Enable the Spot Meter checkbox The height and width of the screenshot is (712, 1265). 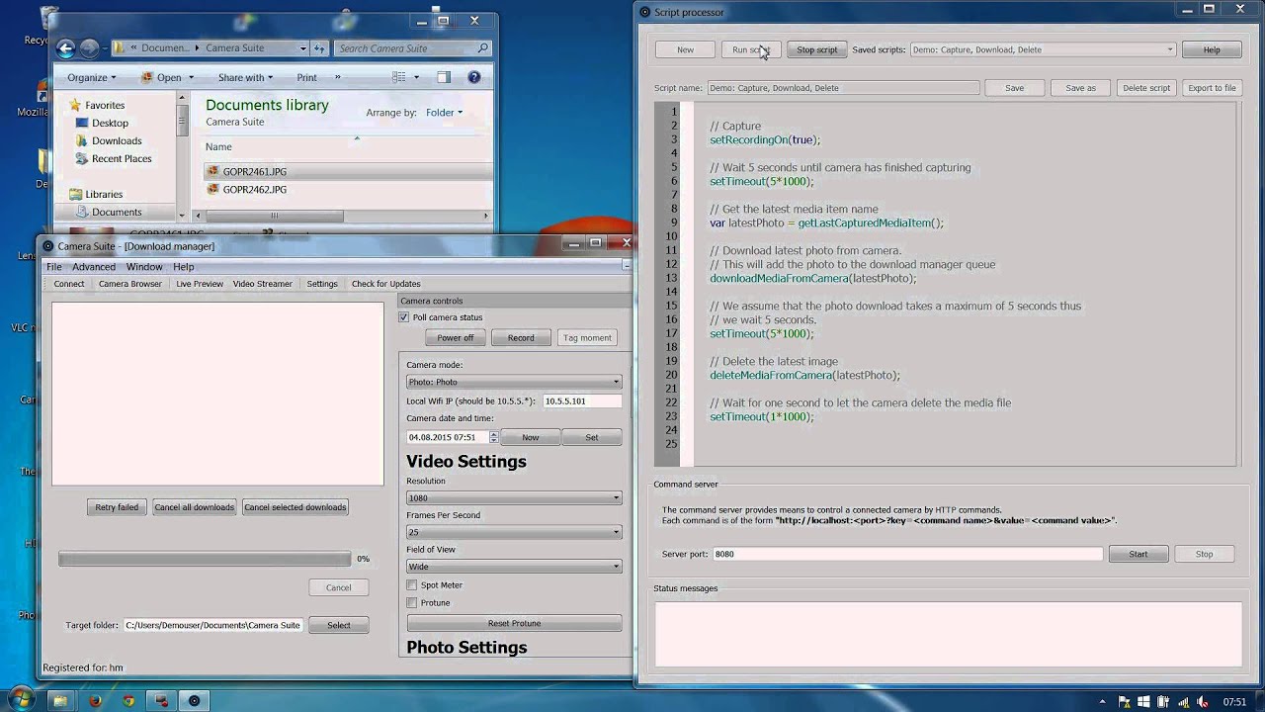click(412, 585)
